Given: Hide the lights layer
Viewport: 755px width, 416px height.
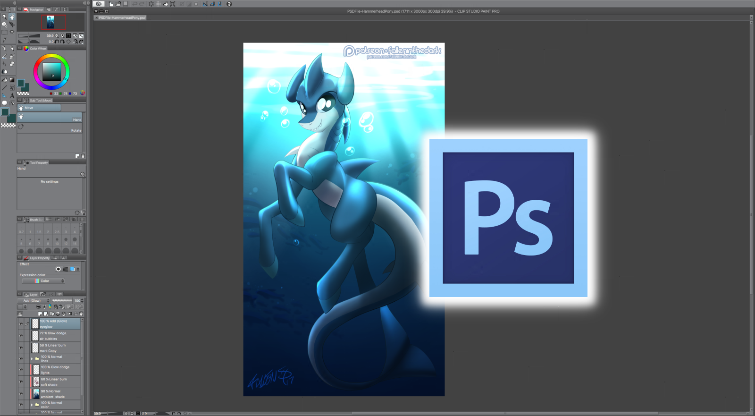Looking at the screenshot, I should [x=21, y=370].
